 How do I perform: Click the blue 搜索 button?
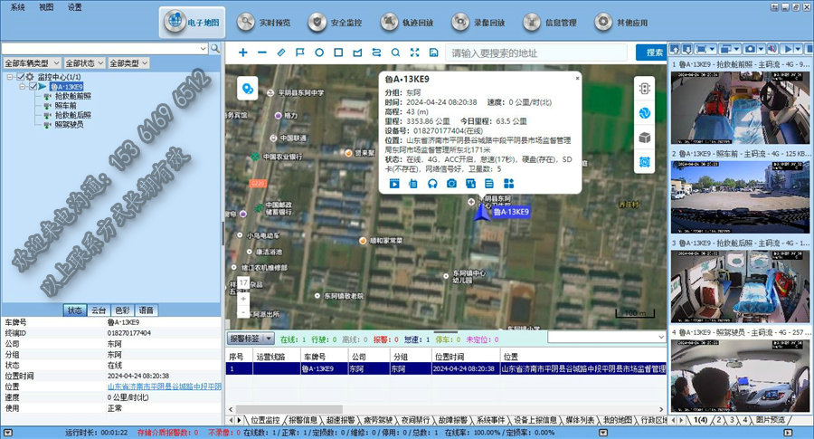click(648, 52)
